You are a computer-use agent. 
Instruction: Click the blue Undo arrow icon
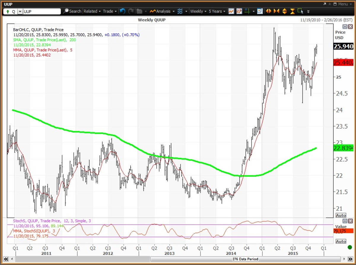click(x=123, y=11)
